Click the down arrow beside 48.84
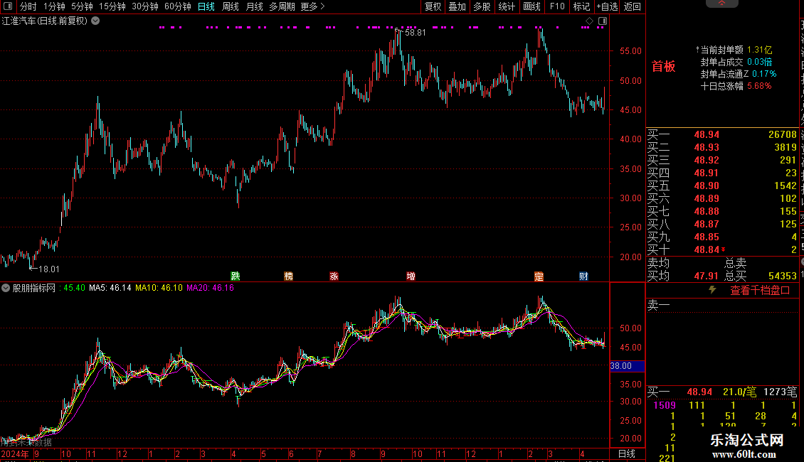 [x=724, y=249]
